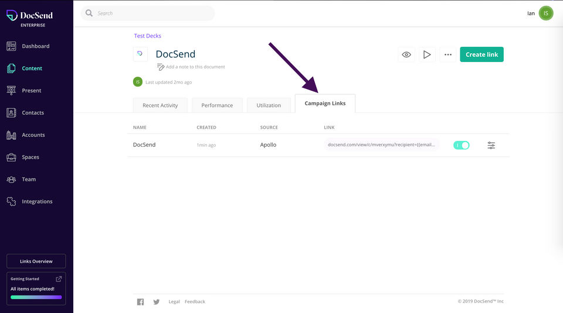This screenshot has width=563, height=313.
Task: Click the Create link button
Action: click(481, 54)
